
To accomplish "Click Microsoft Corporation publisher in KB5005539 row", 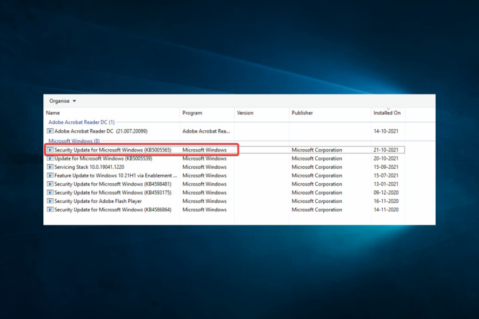I will [317, 158].
